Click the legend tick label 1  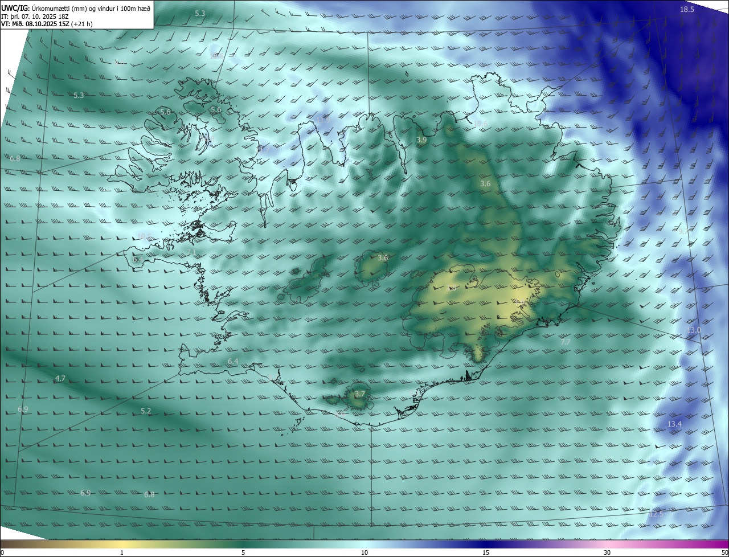(x=122, y=552)
